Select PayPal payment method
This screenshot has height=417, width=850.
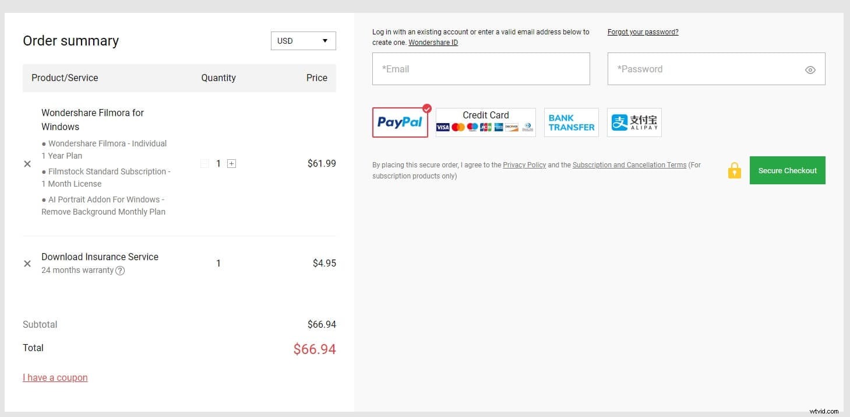[x=400, y=122]
